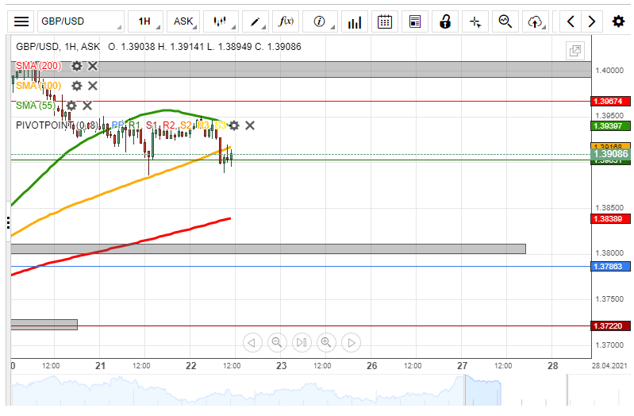Select the pencil drawing tool
634x416 pixels.
coord(256,21)
